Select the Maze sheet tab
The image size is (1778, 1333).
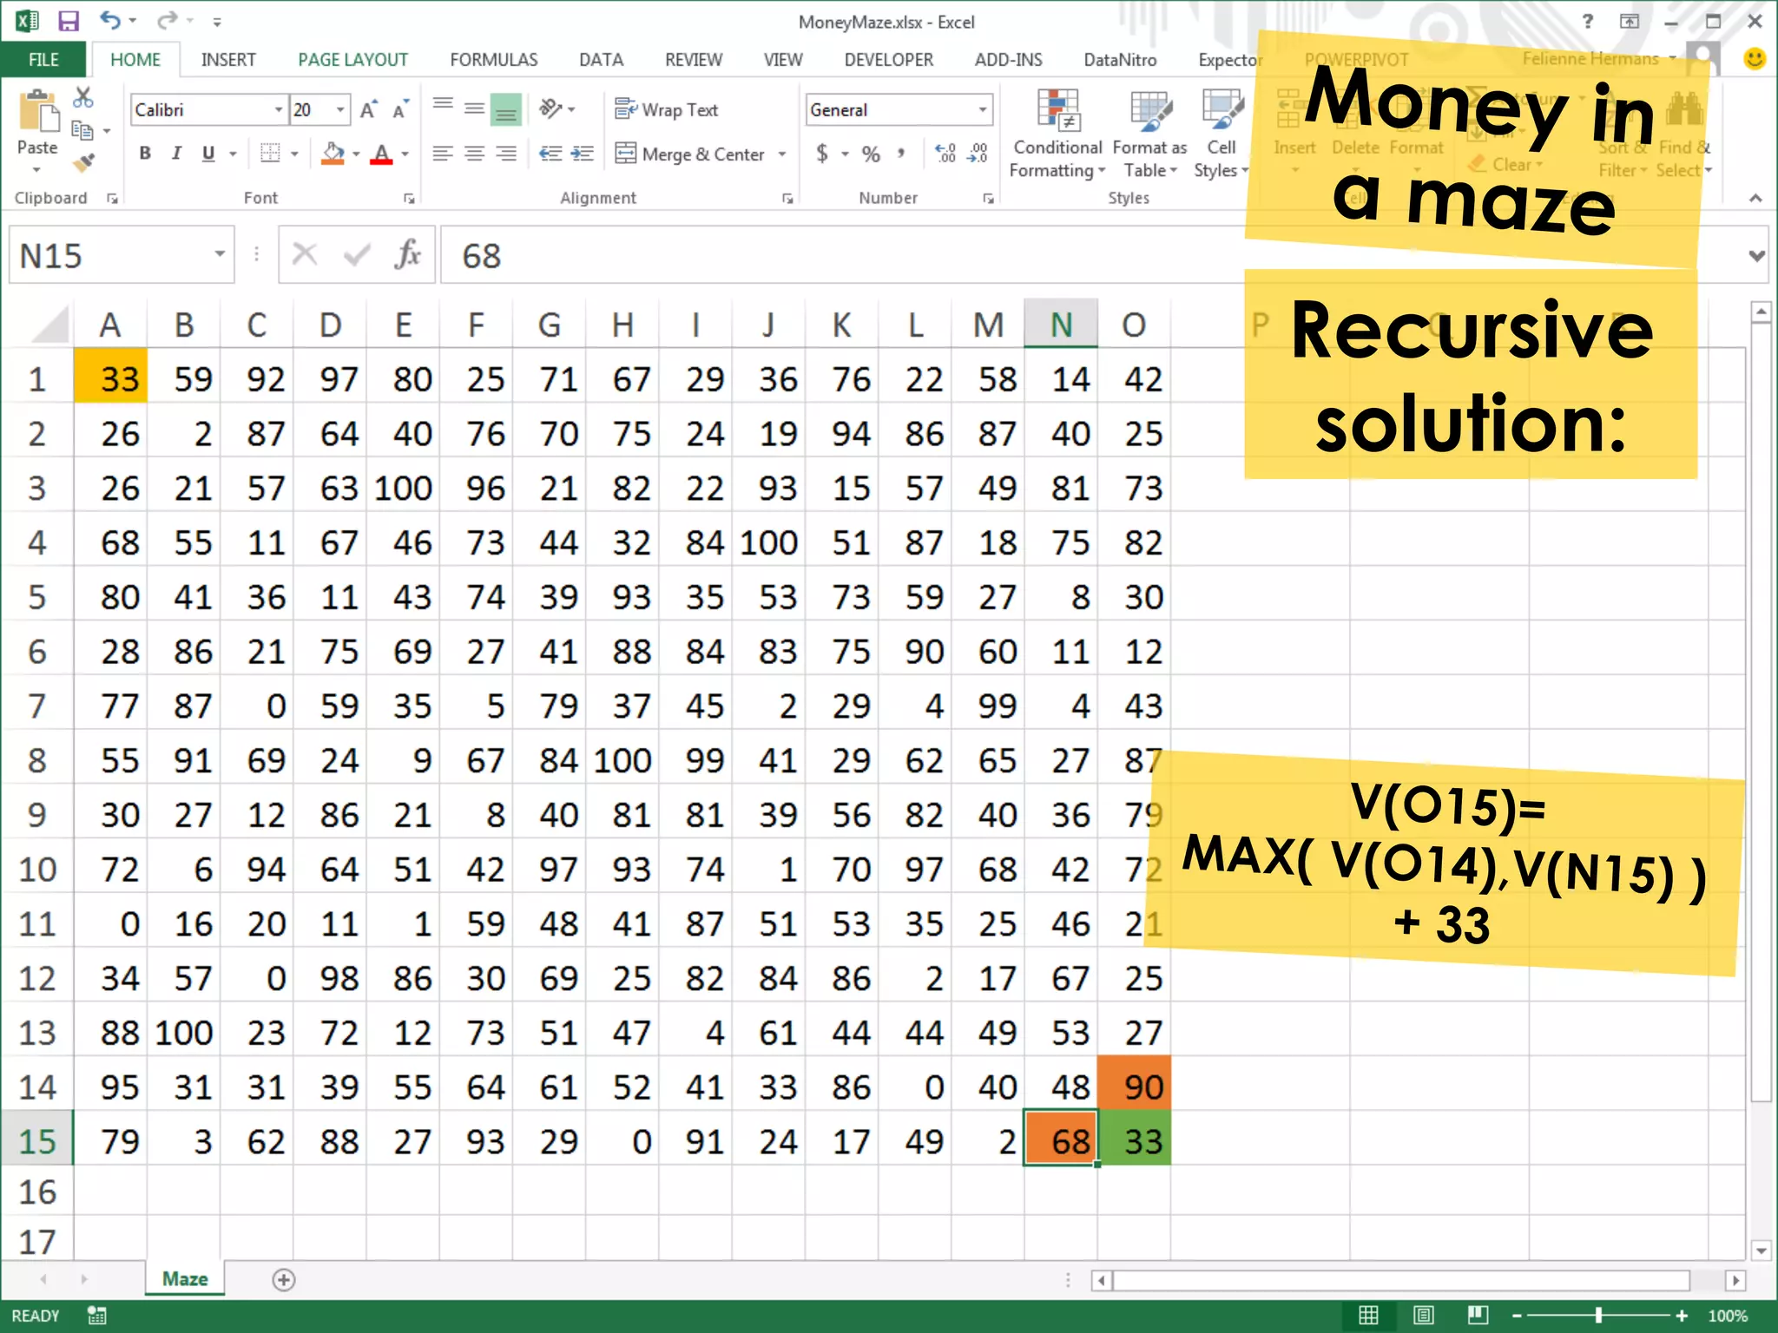point(185,1279)
